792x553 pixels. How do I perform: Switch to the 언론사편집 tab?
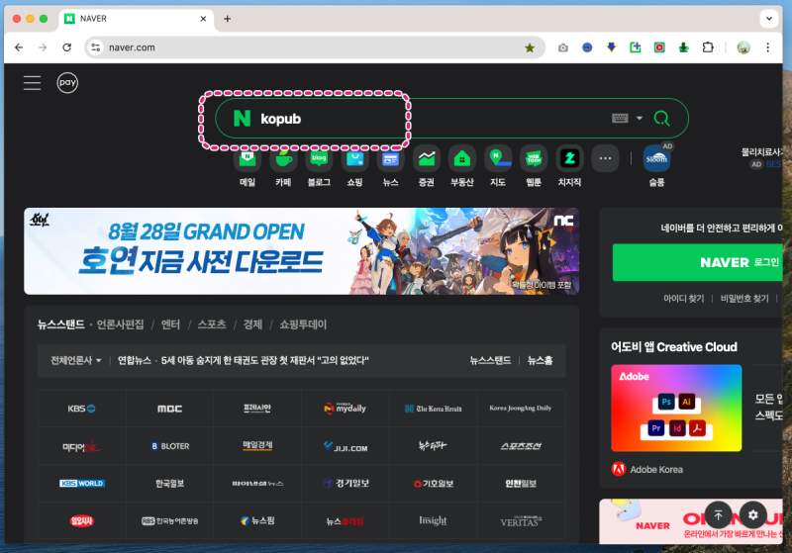pos(120,324)
